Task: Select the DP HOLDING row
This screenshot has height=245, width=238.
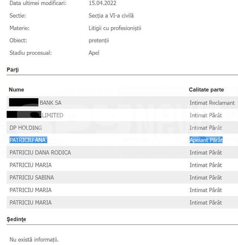Action: 122,128
